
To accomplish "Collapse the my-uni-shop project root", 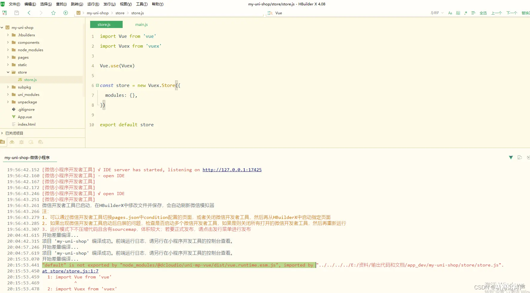I will pos(2,27).
